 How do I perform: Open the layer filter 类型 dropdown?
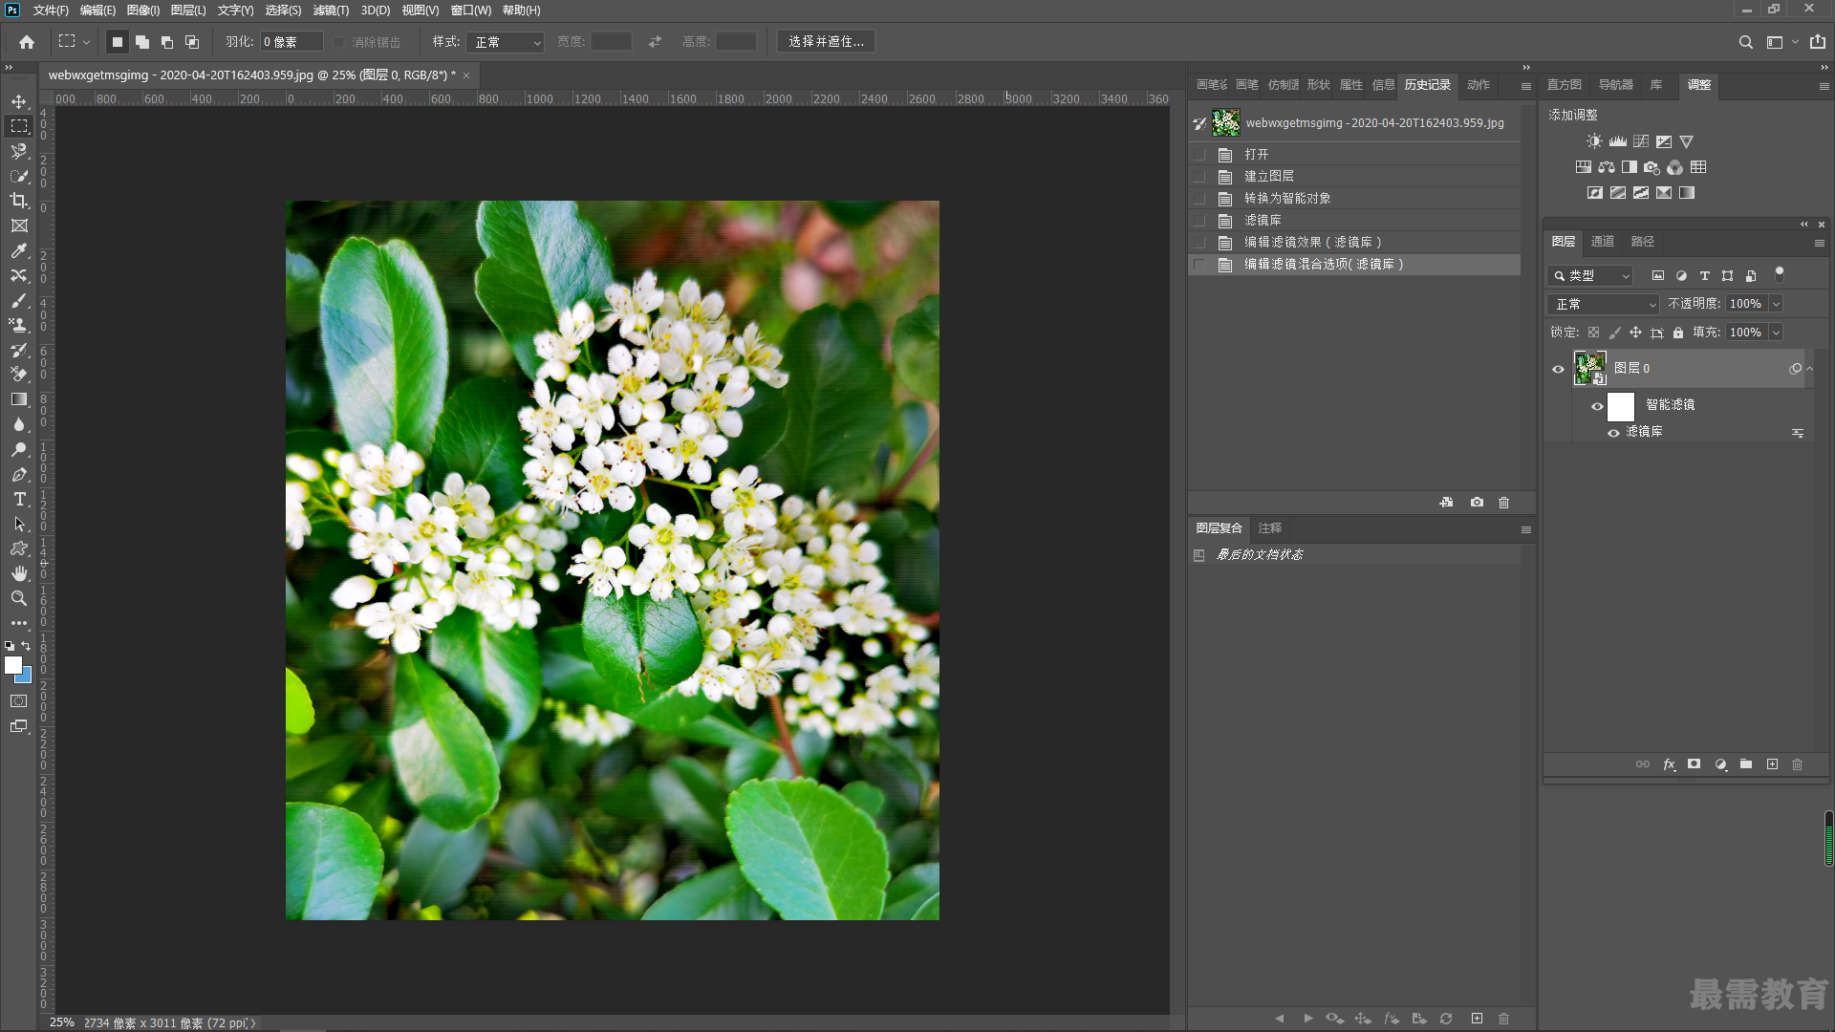coord(1590,275)
